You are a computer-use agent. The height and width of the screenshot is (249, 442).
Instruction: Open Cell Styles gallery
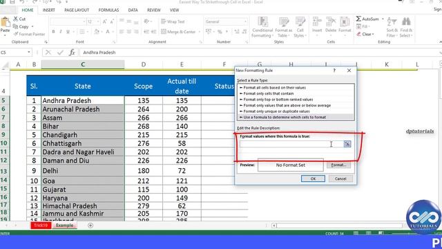[x=300, y=27]
